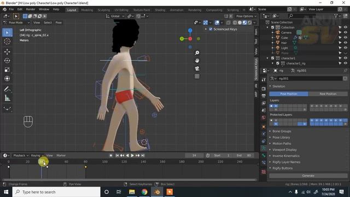Jump to timeline end frame
The image size is (350, 197).
(x=143, y=155)
